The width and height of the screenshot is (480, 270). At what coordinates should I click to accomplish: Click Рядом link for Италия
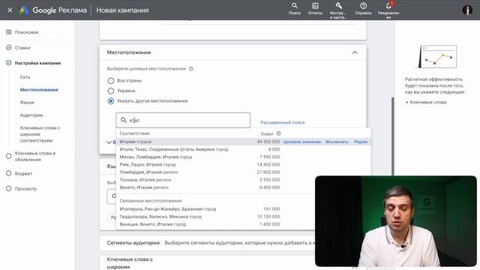tap(361, 142)
